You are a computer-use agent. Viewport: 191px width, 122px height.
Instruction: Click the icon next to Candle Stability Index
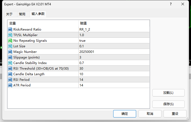coord(10,63)
